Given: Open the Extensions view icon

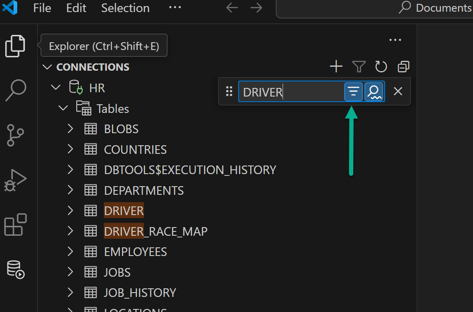Looking at the screenshot, I should [16, 225].
